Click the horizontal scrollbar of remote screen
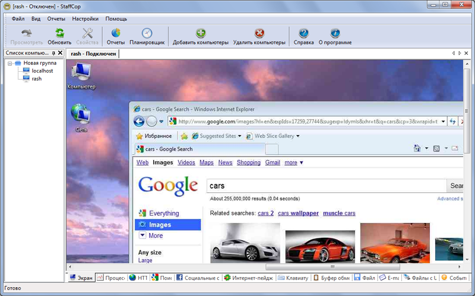Screen dimensions: 475x296 (332, 267)
